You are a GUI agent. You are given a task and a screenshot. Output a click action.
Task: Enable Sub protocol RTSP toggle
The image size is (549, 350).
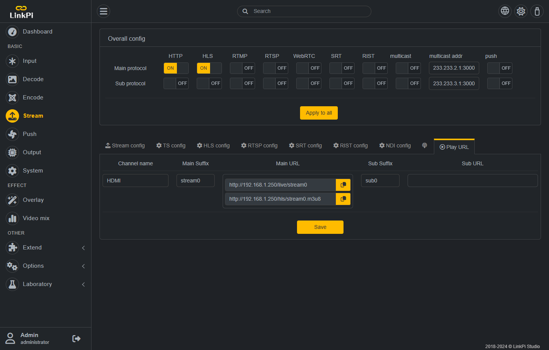[x=276, y=83]
